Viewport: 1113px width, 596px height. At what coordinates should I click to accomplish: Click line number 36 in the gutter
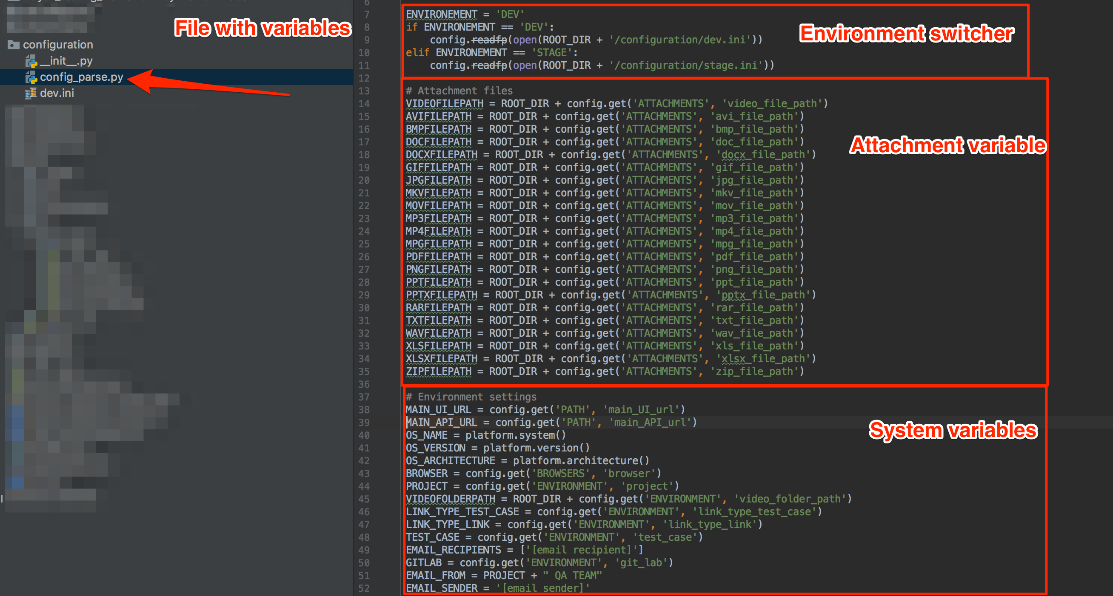[364, 385]
